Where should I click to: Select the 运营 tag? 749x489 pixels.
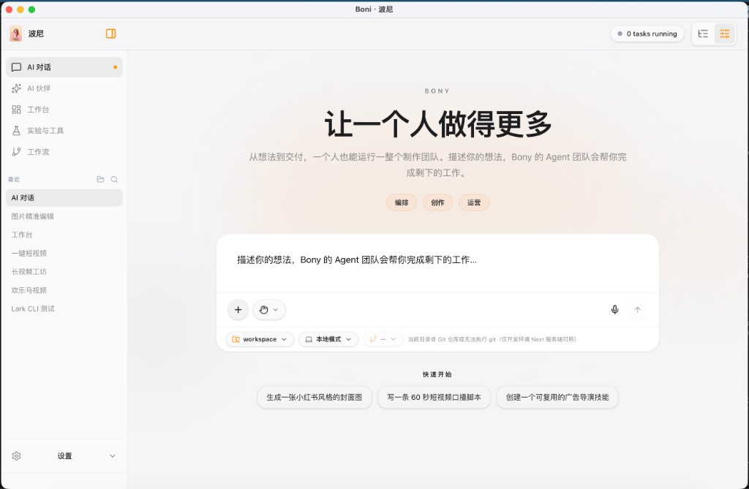(474, 202)
